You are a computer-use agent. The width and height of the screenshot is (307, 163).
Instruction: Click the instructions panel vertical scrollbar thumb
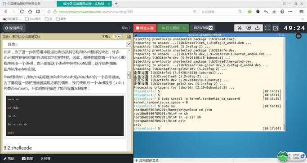tap(129, 75)
